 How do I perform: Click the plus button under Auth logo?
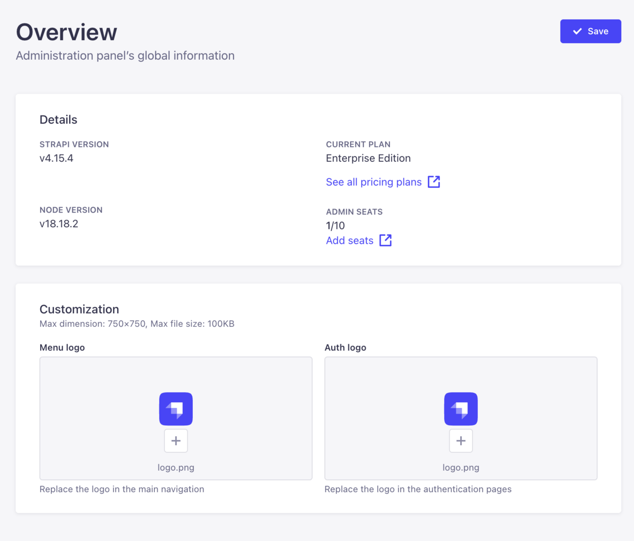click(x=461, y=441)
